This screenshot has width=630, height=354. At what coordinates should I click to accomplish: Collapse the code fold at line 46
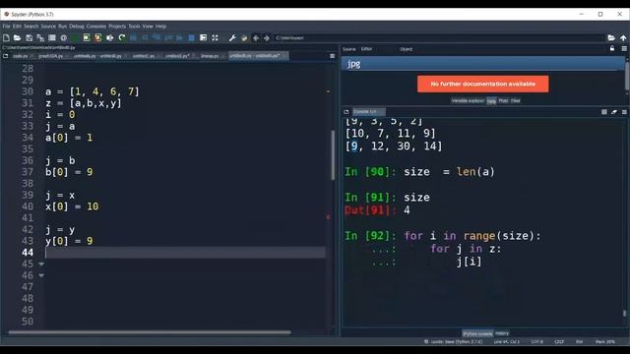click(x=41, y=275)
